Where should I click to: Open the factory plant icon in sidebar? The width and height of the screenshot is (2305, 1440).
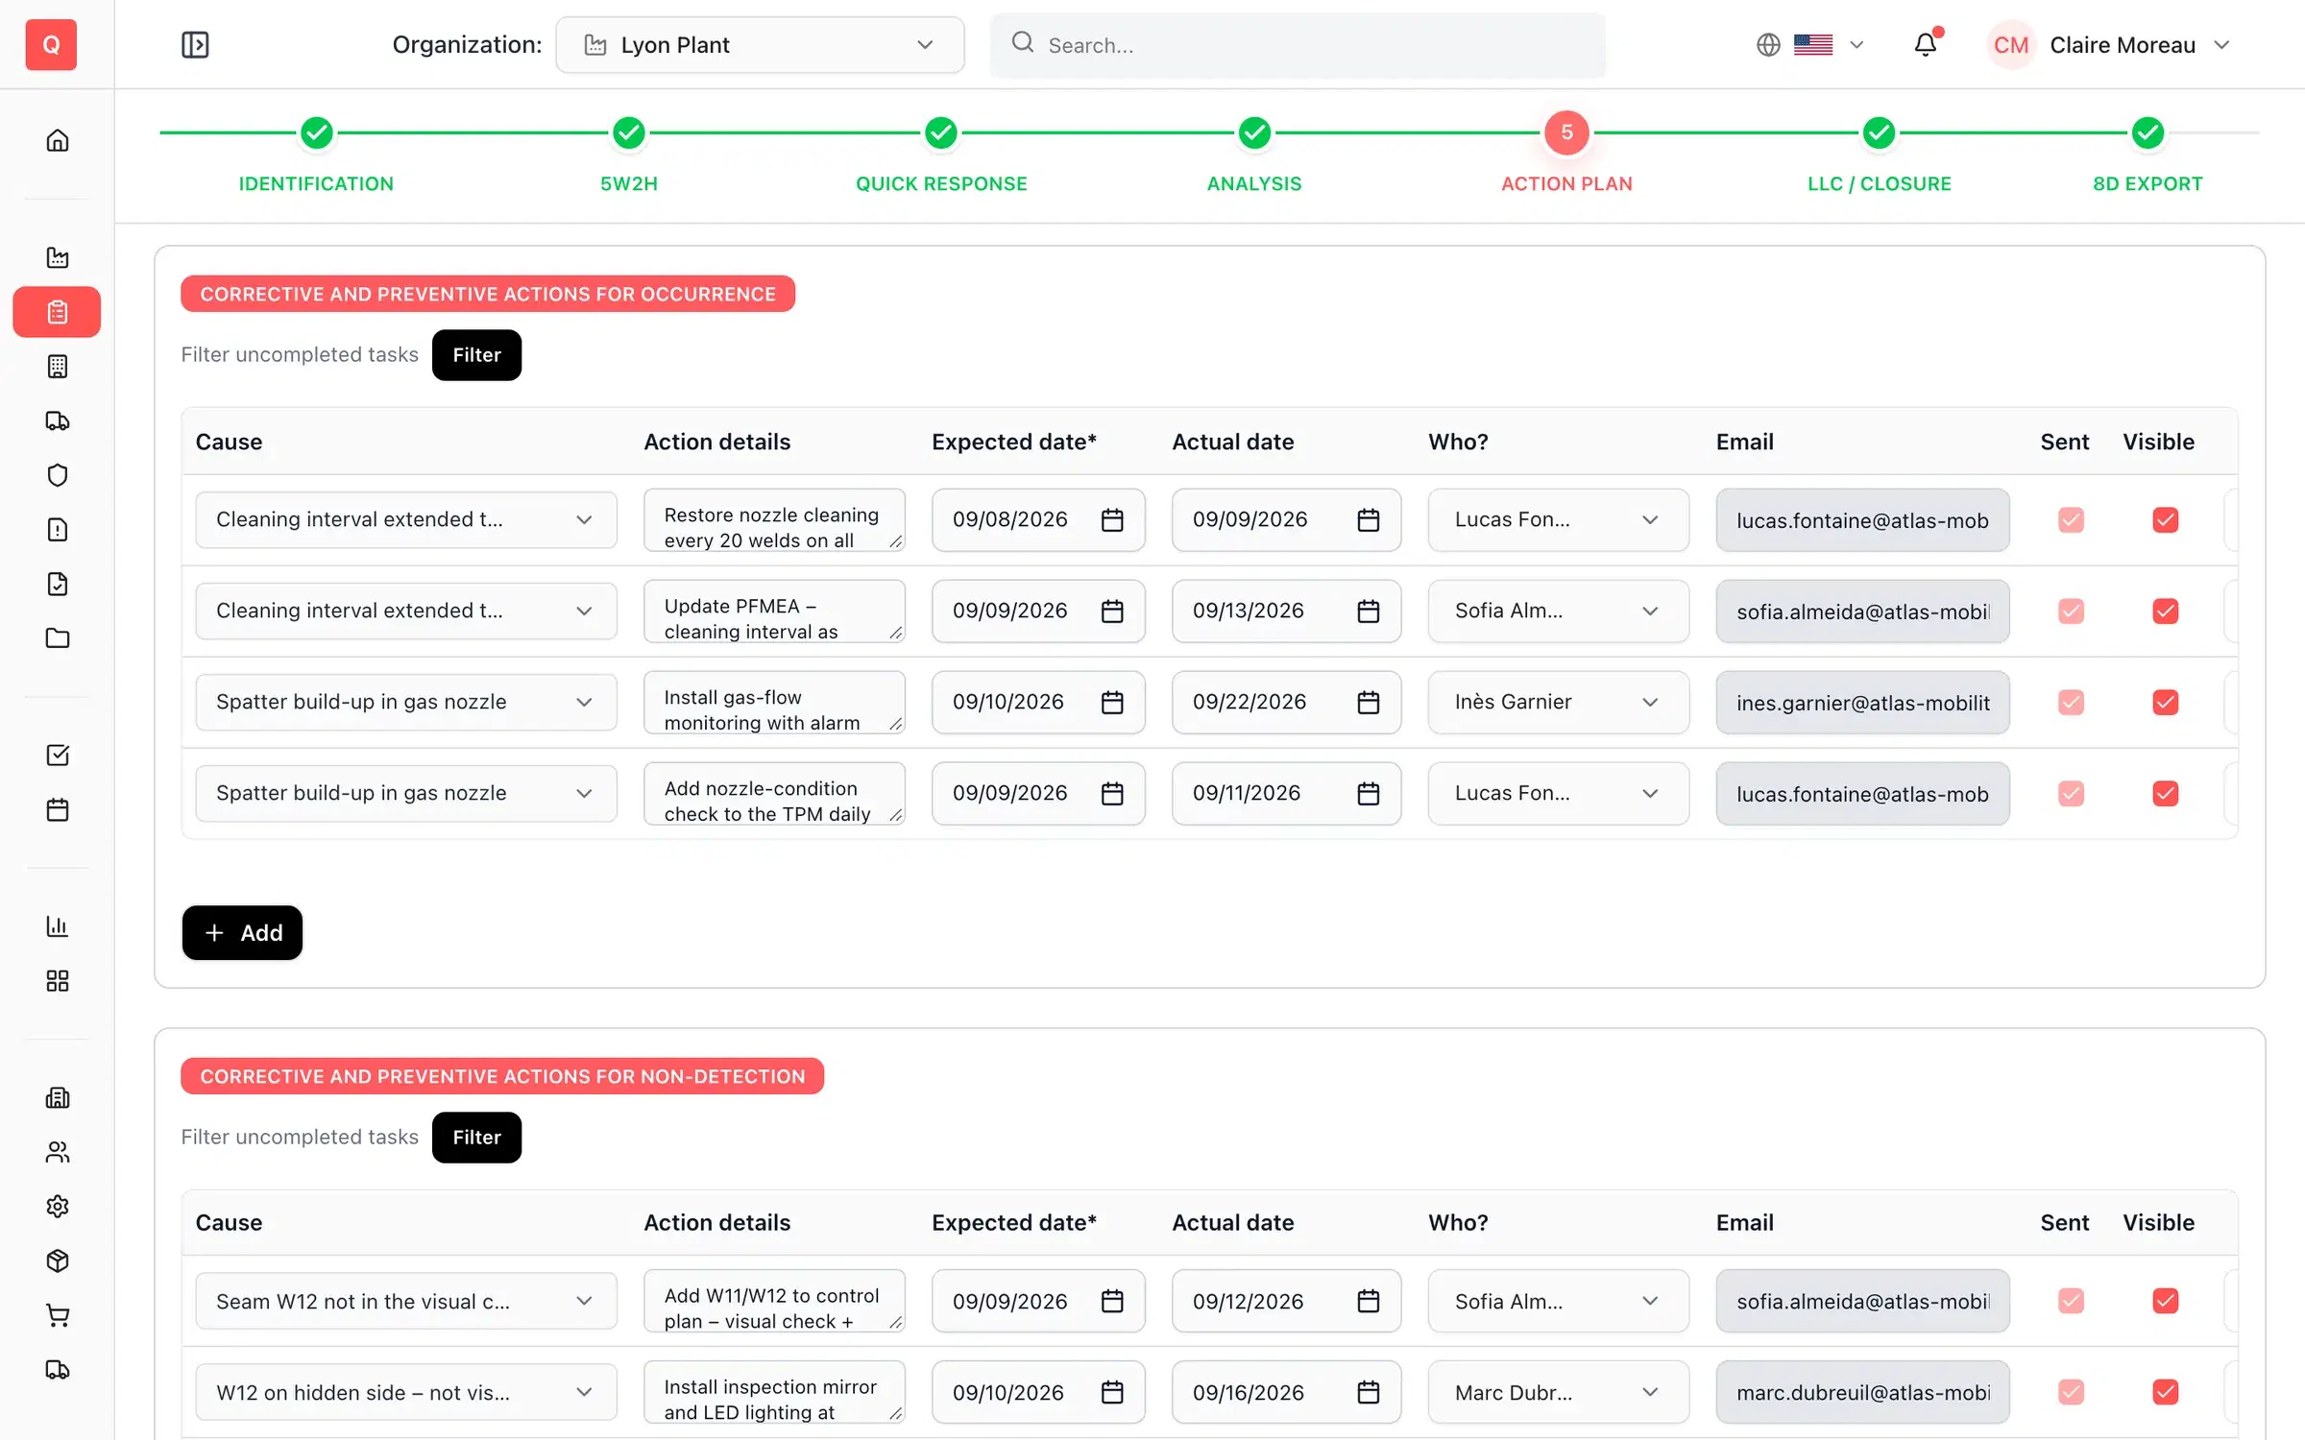58,257
